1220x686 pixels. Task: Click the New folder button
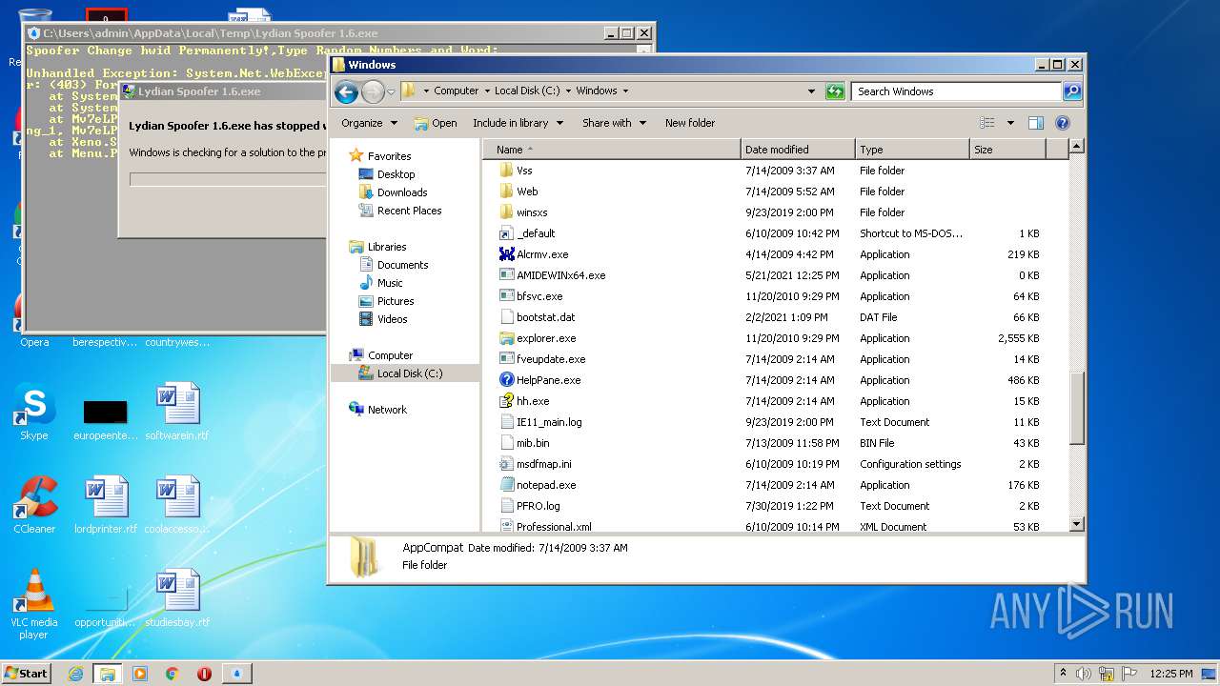(x=690, y=123)
